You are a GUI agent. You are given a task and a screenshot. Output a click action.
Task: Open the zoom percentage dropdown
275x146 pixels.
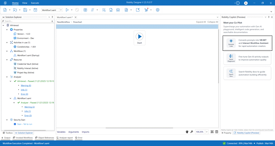click(207, 132)
